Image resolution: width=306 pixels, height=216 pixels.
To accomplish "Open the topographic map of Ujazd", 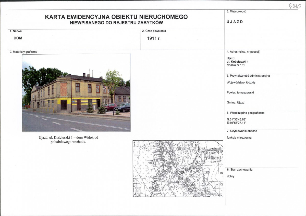I will click(178, 169).
